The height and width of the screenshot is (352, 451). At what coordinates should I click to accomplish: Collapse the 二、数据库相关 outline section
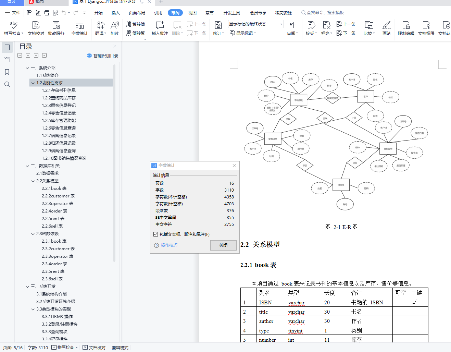[27, 166]
